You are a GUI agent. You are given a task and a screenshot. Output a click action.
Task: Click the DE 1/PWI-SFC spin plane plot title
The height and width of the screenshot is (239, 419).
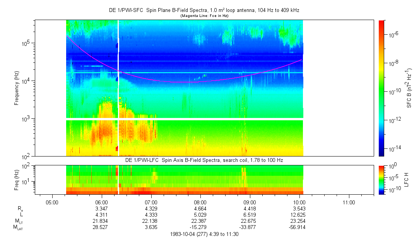(203, 10)
